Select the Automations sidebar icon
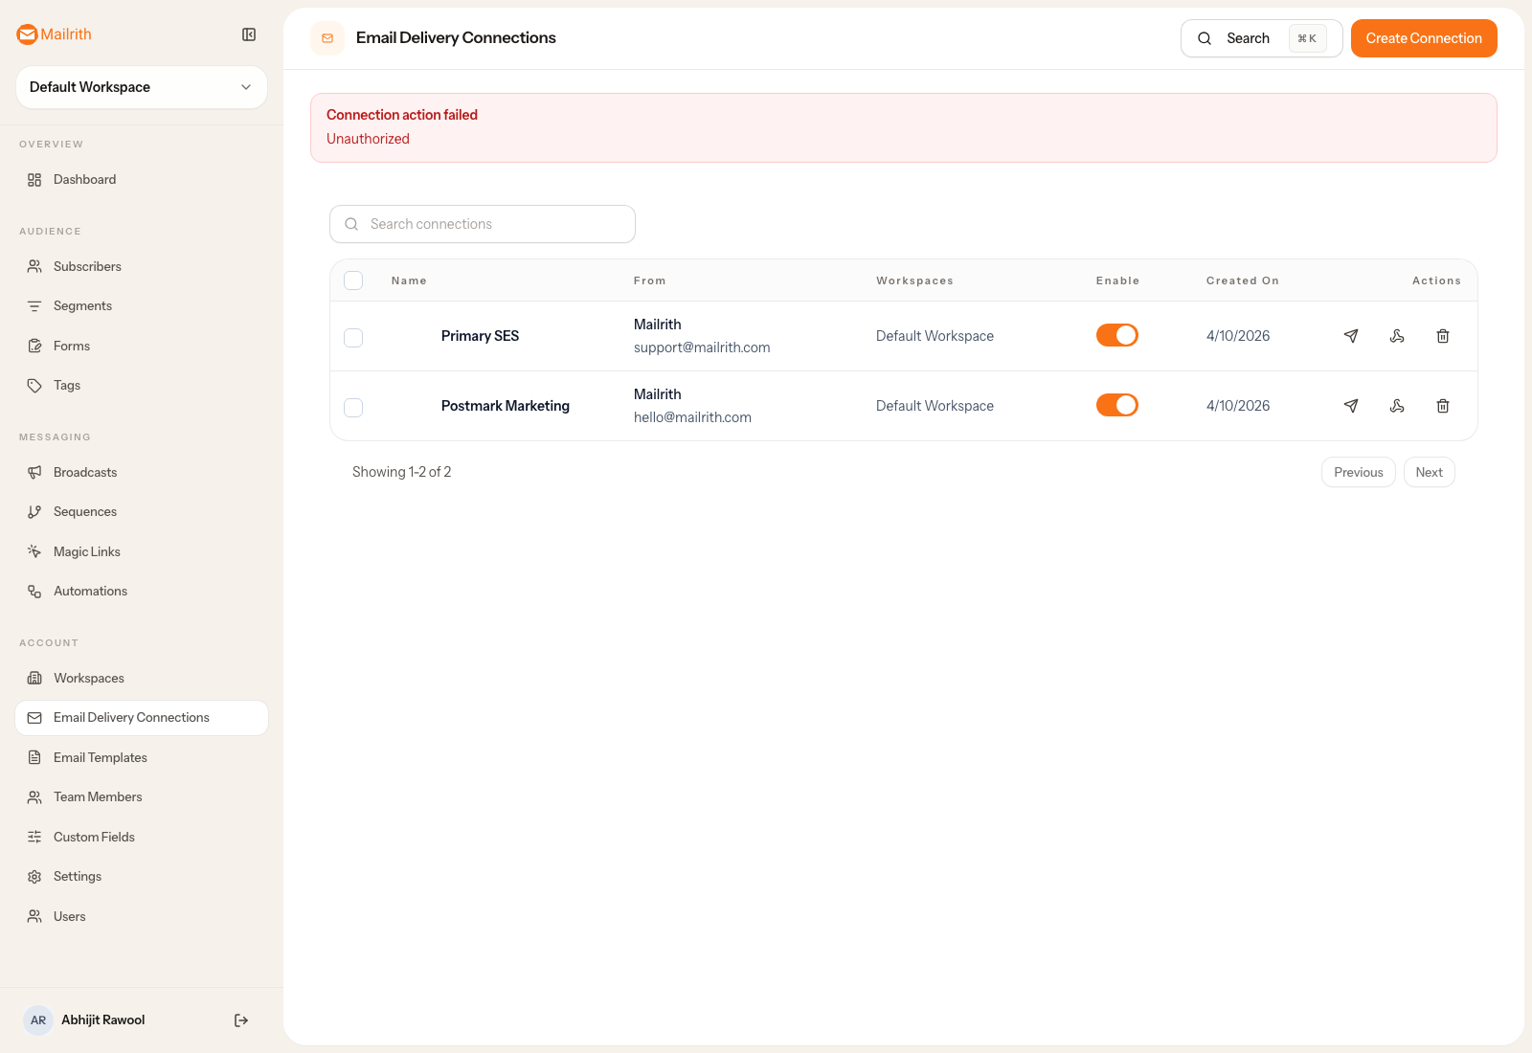Image resolution: width=1532 pixels, height=1053 pixels. pos(34,591)
